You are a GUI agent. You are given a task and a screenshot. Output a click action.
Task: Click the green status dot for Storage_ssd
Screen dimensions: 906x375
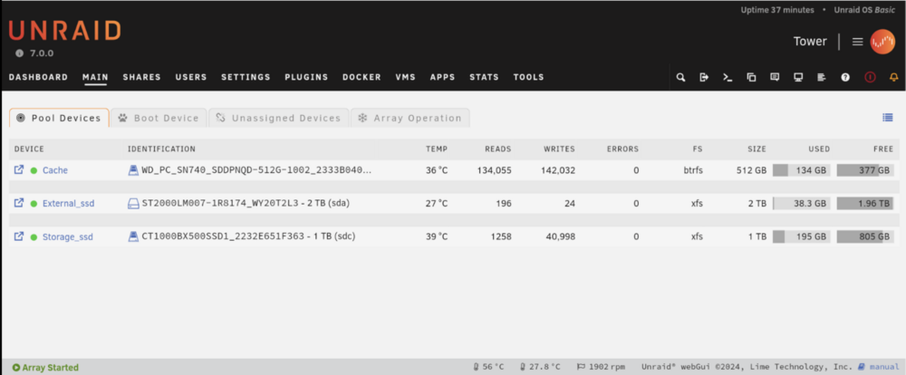34,237
